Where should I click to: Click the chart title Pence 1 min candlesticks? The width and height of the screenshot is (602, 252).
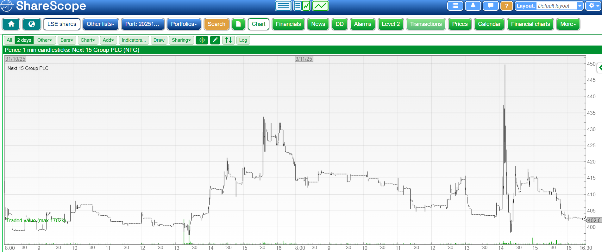tap(72, 50)
